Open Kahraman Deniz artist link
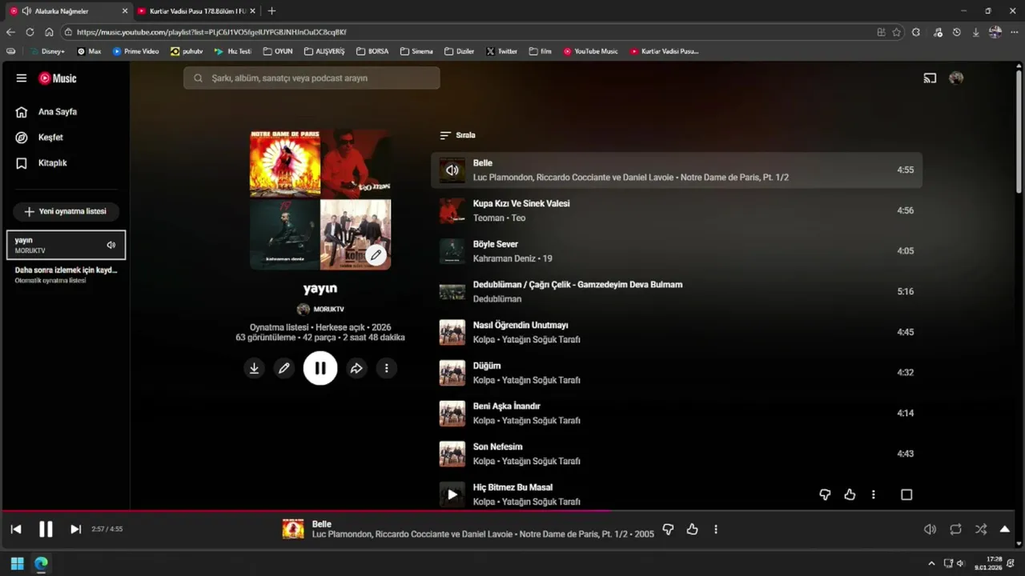 pyautogui.click(x=504, y=258)
